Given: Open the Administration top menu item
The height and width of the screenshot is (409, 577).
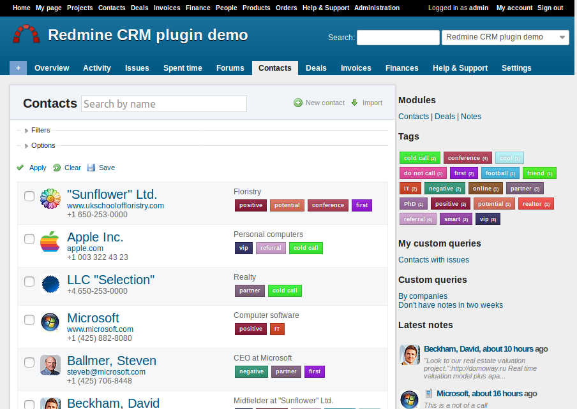Looking at the screenshot, I should pos(377,8).
